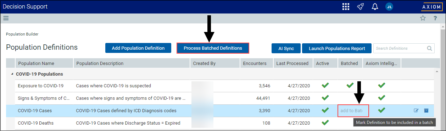Open help question mark icon

point(435,18)
